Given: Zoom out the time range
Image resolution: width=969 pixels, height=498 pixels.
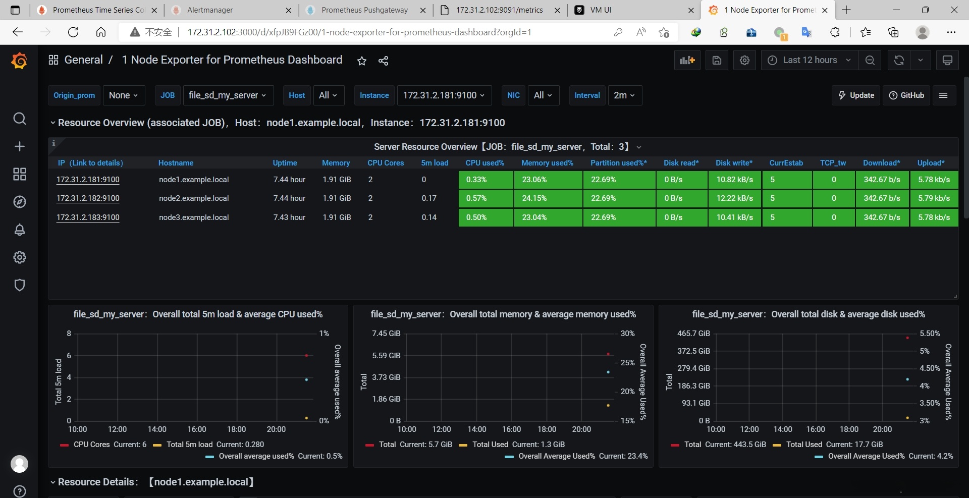Looking at the screenshot, I should [870, 61].
